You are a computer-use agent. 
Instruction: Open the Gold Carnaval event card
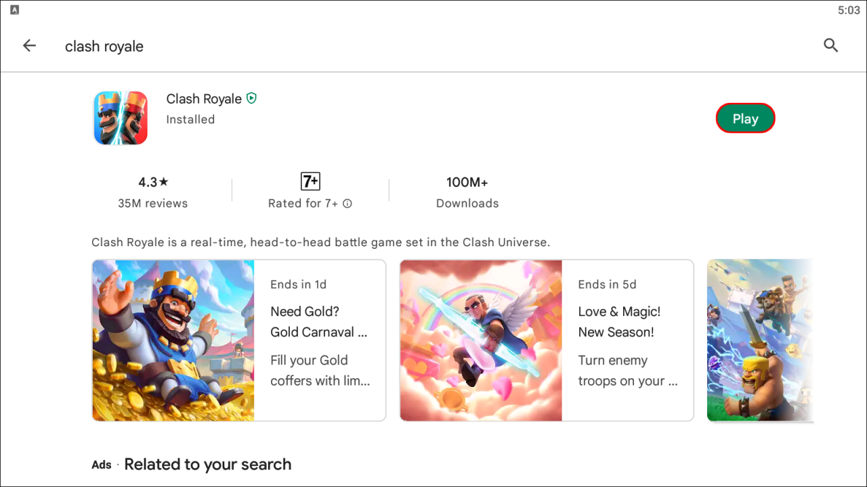tap(238, 340)
